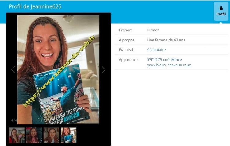The width and height of the screenshot is (230, 146).
Task: Open the first thumbnail in the gallery strip
Action: tap(17, 135)
